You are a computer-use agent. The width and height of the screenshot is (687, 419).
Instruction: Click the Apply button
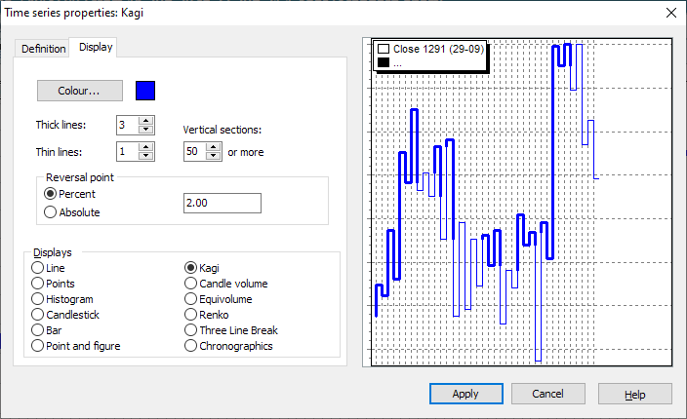pos(465,394)
